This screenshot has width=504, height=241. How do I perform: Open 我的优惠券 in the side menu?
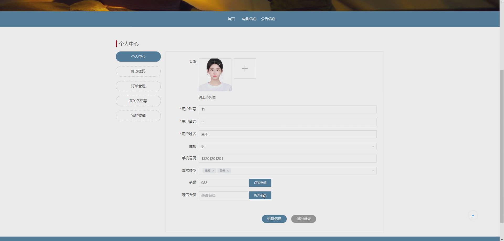138,101
